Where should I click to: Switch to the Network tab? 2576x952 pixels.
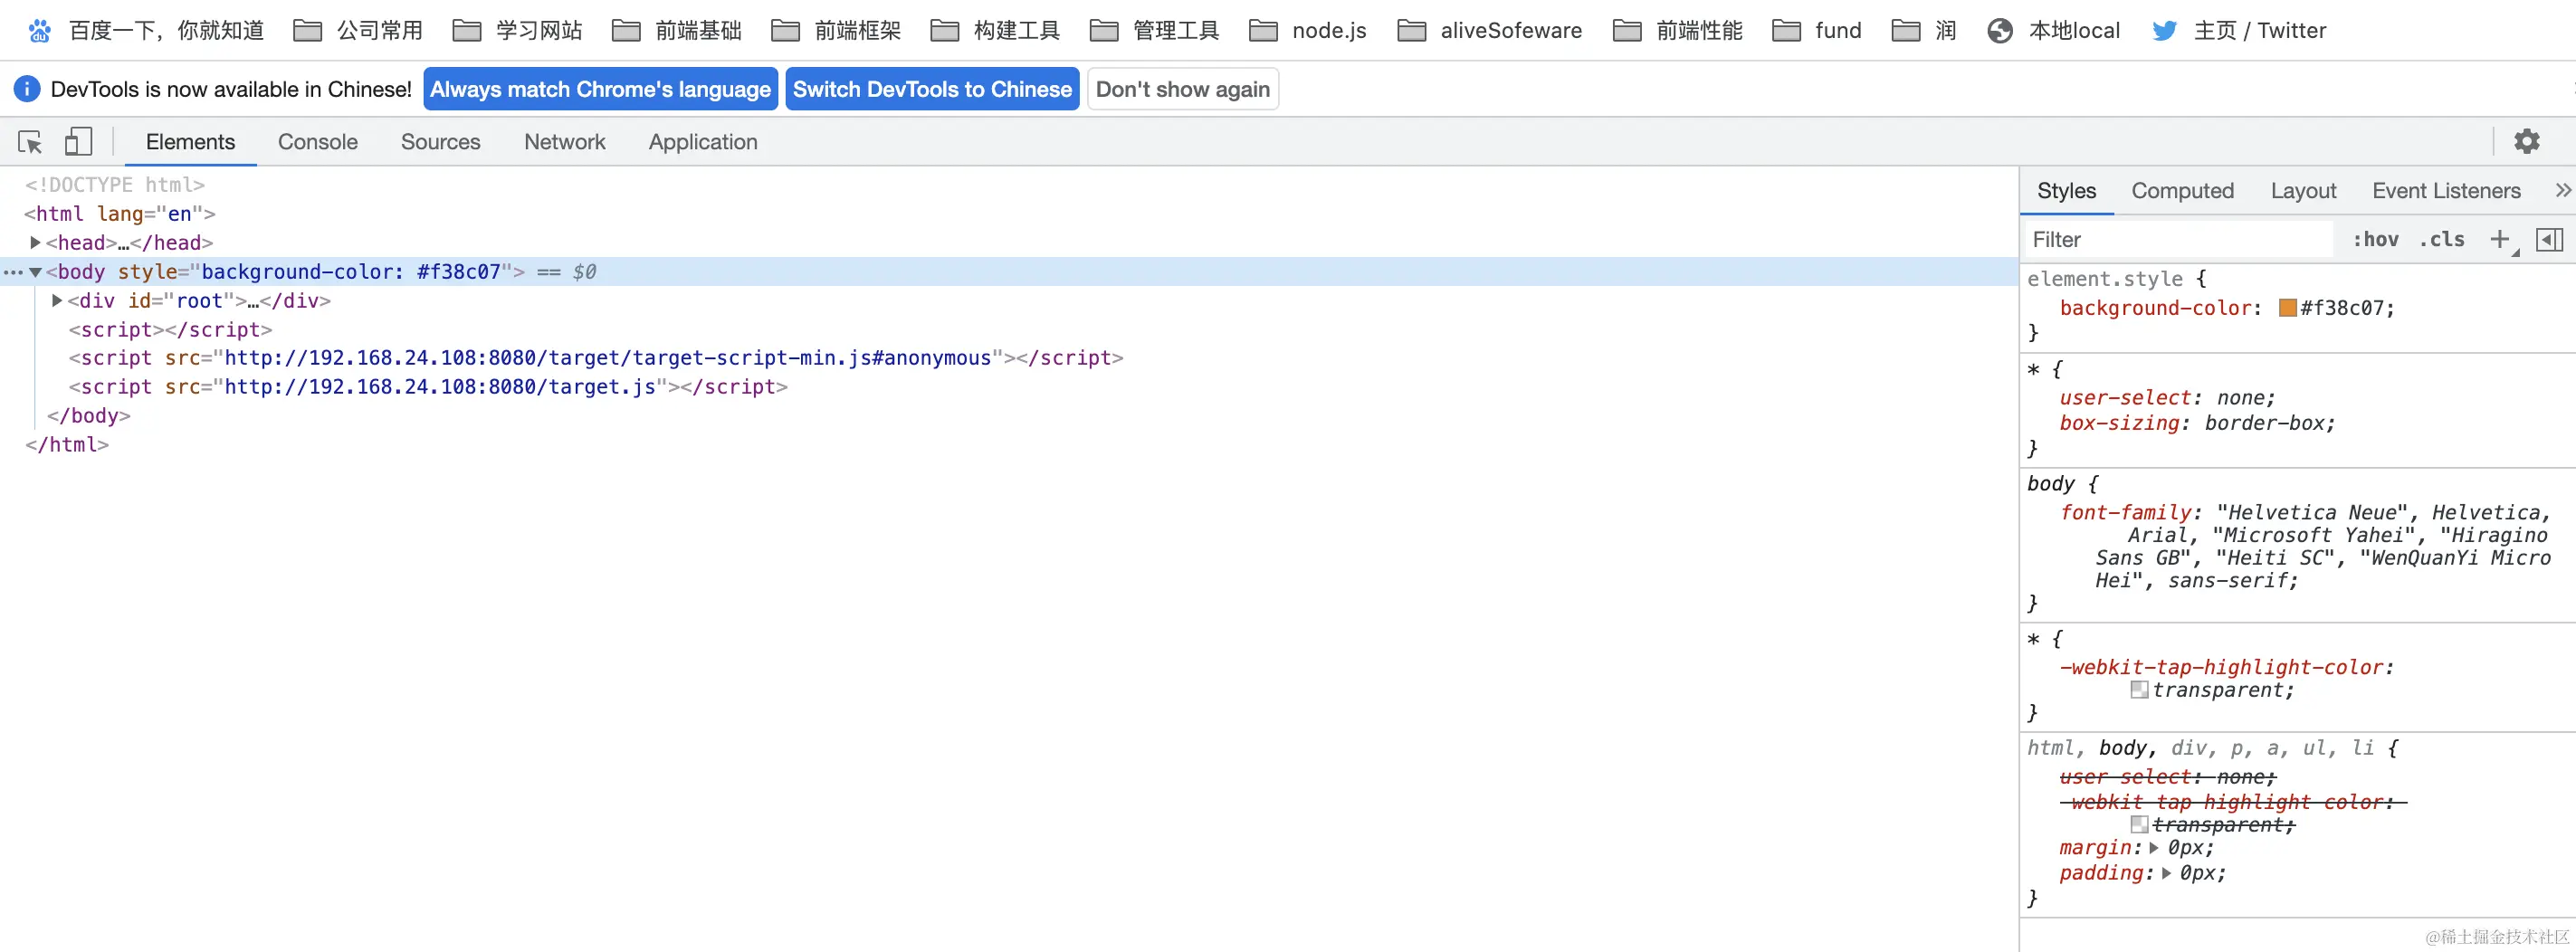(x=564, y=142)
